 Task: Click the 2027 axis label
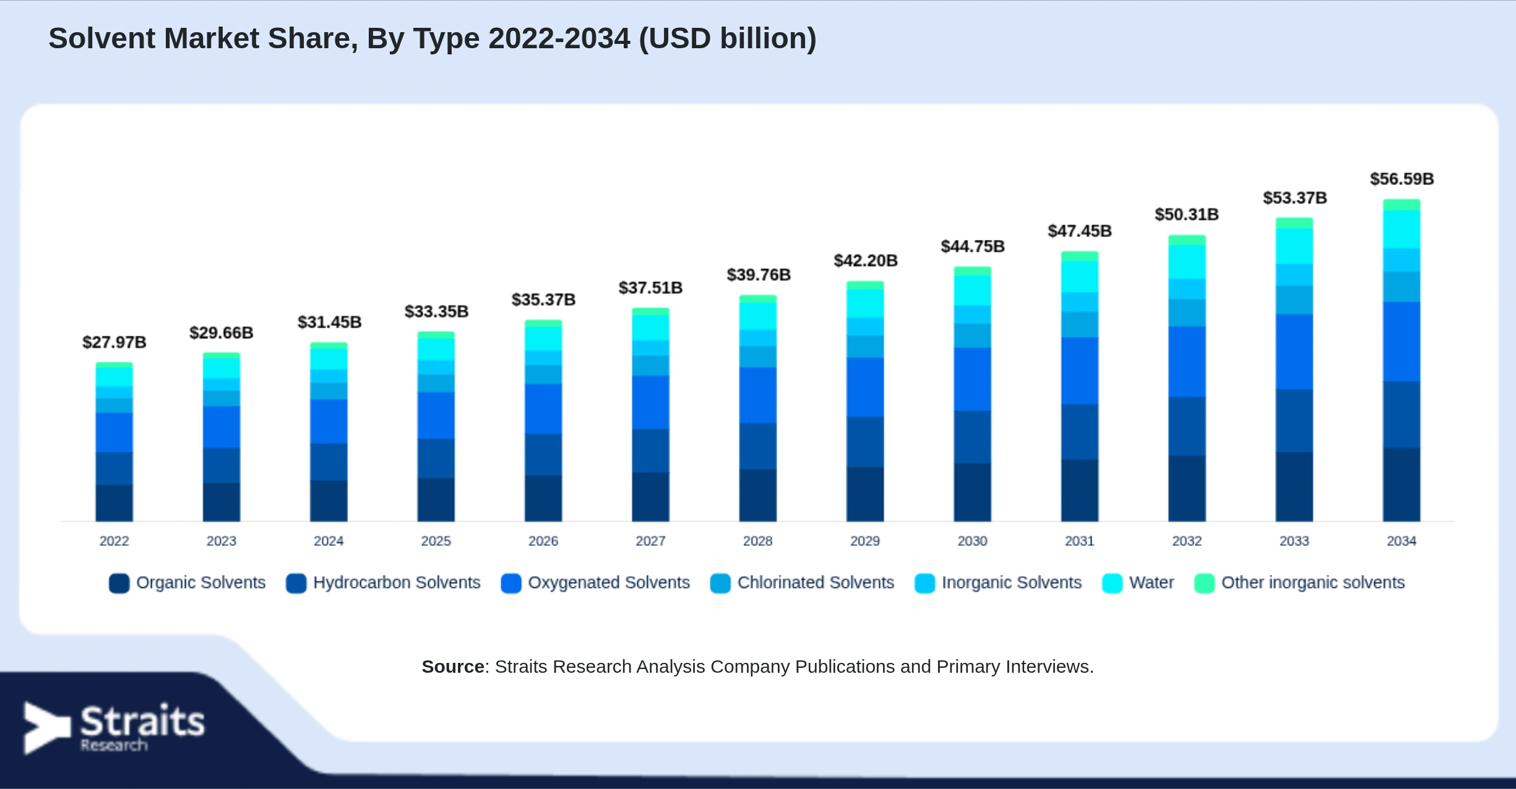(x=650, y=541)
